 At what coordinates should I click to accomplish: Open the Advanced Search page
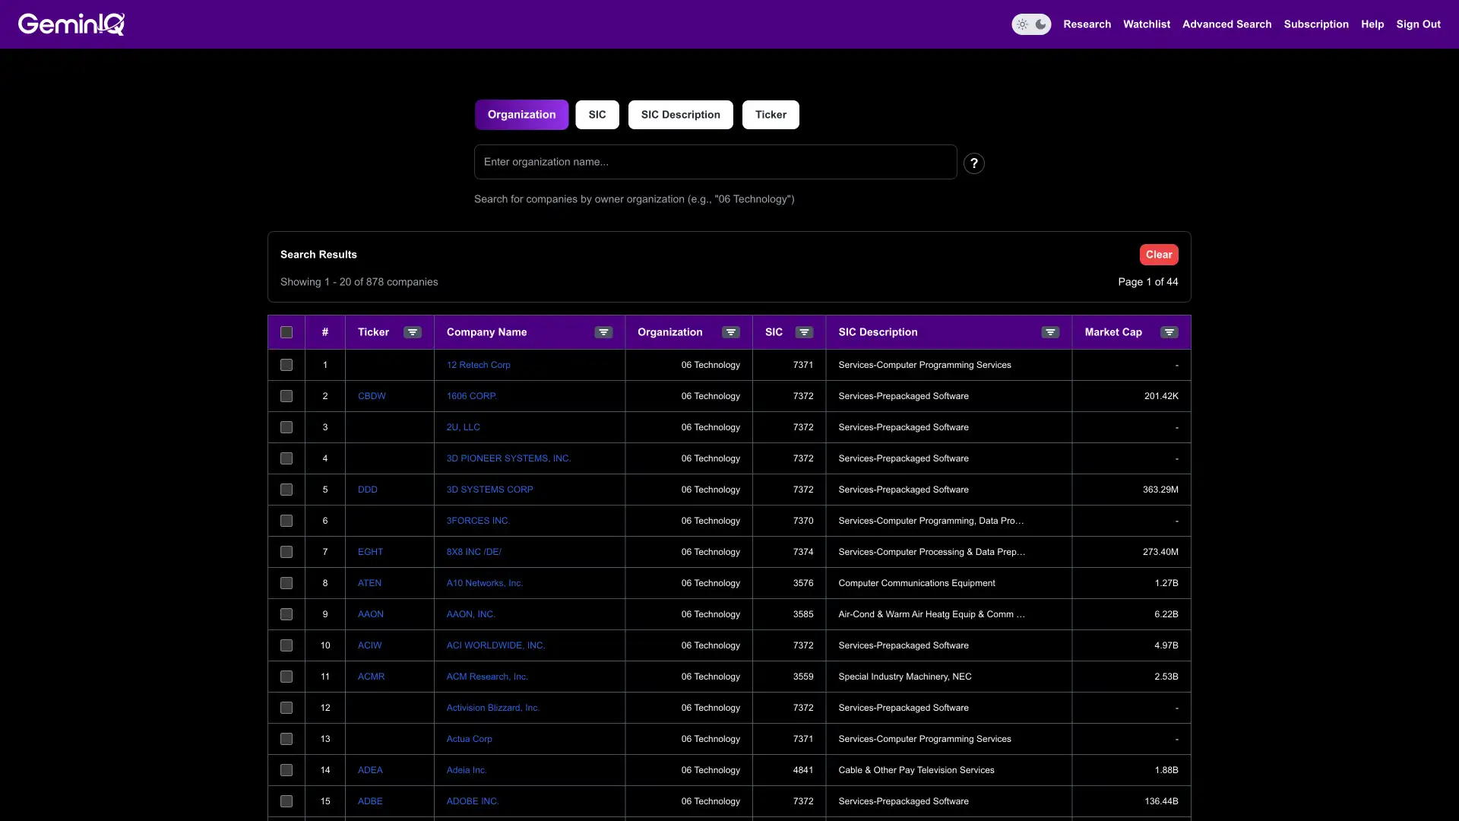tap(1226, 24)
